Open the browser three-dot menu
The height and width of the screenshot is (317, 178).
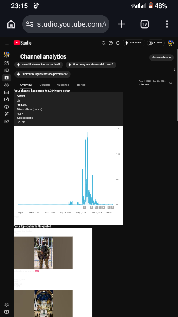(x=167, y=24)
